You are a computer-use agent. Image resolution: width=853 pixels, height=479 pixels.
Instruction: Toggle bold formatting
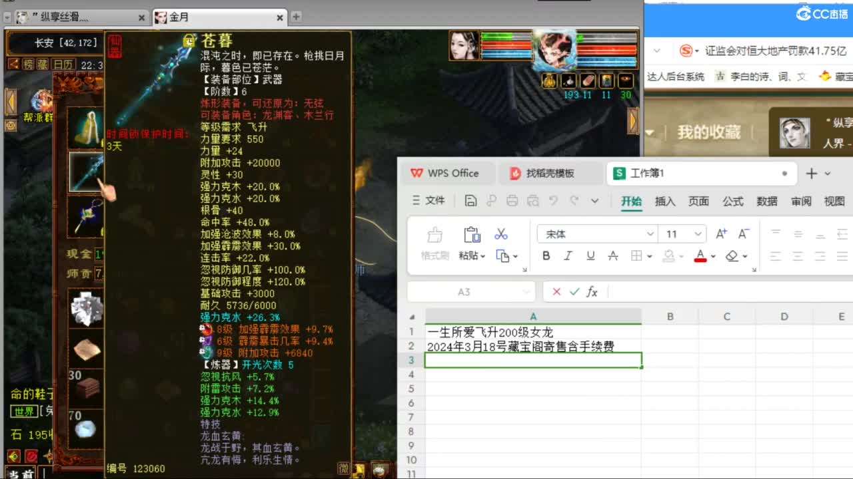[546, 256]
